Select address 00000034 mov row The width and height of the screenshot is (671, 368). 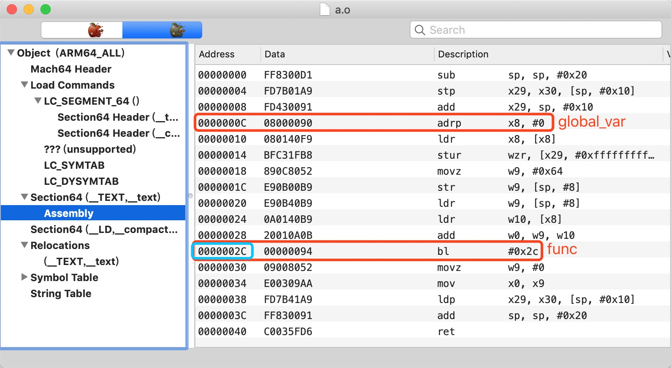click(433, 283)
